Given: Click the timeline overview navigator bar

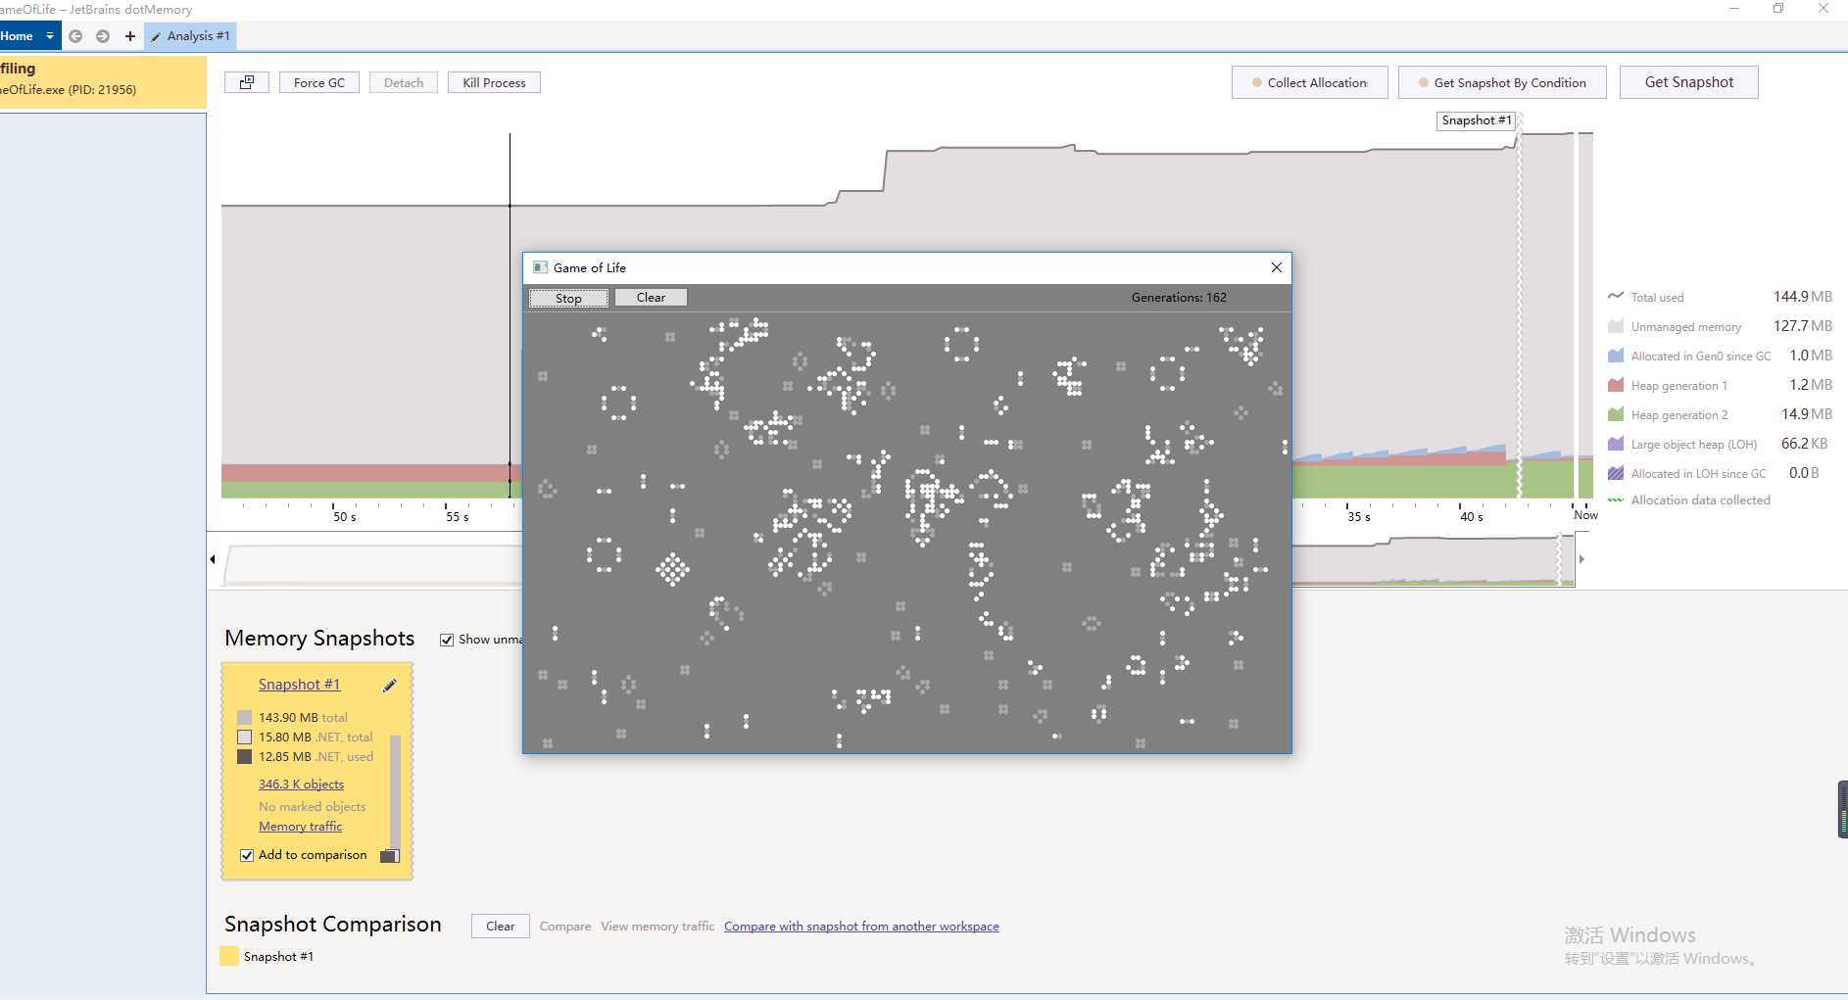Looking at the screenshot, I should point(897,559).
